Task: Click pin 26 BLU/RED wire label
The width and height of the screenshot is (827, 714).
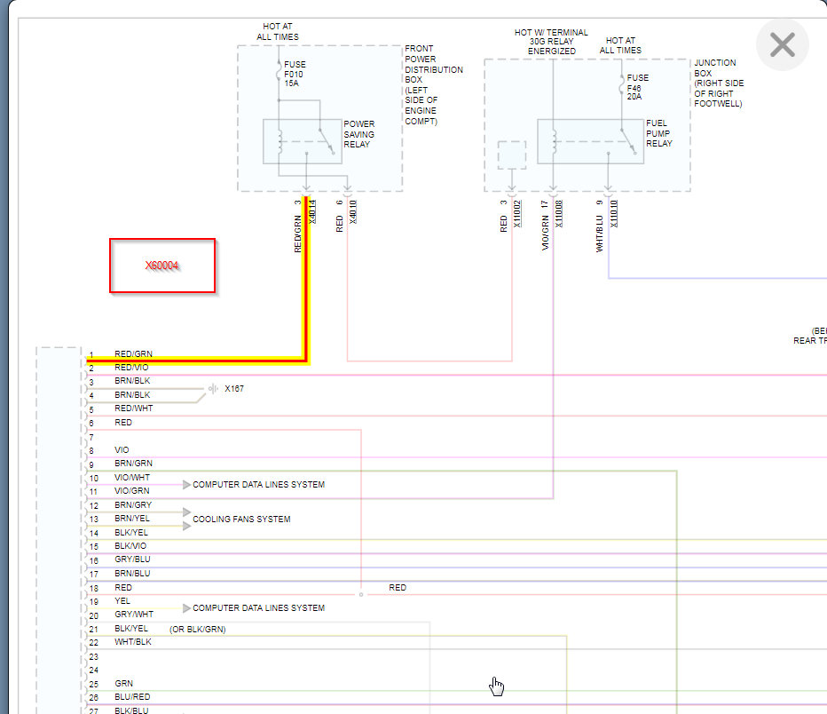Action: coord(132,696)
